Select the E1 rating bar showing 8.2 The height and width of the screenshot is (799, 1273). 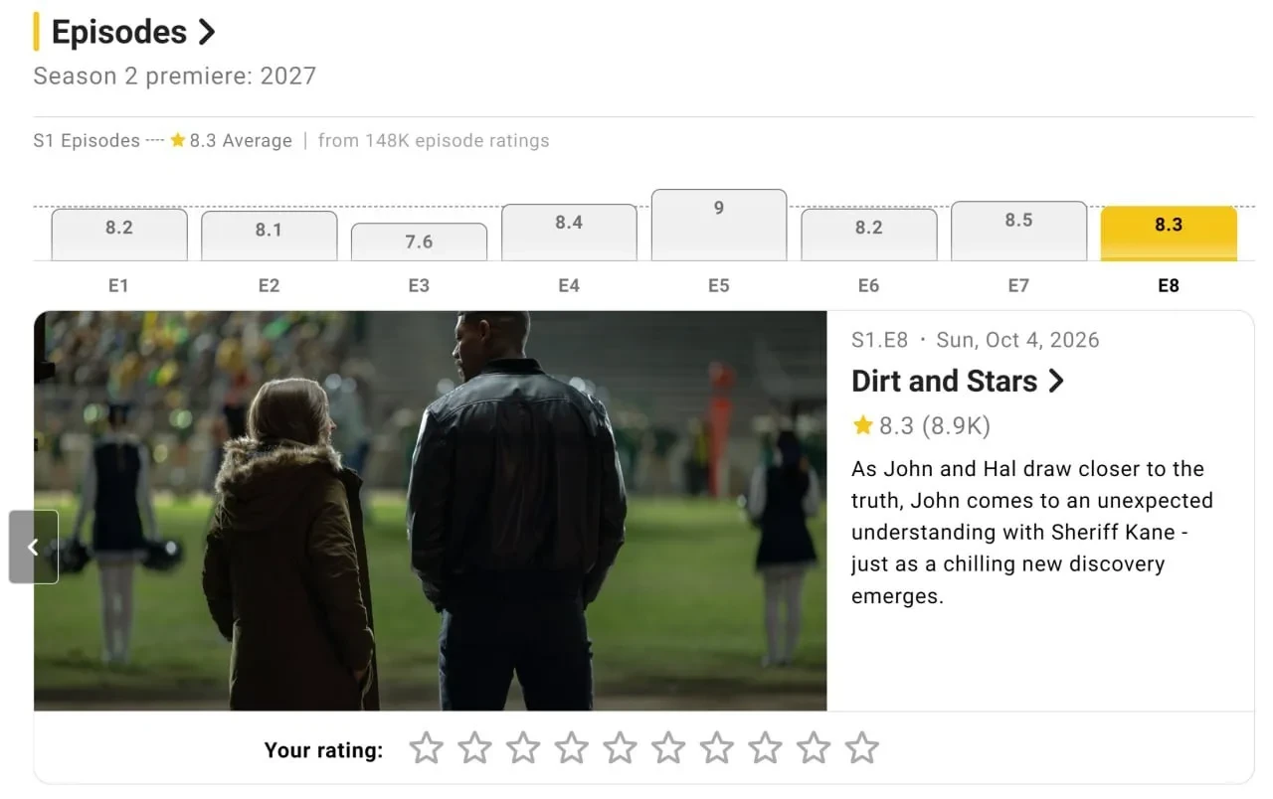coord(119,235)
